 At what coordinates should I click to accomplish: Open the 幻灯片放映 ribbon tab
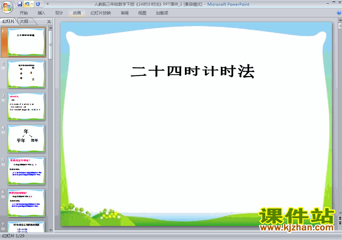pos(101,13)
